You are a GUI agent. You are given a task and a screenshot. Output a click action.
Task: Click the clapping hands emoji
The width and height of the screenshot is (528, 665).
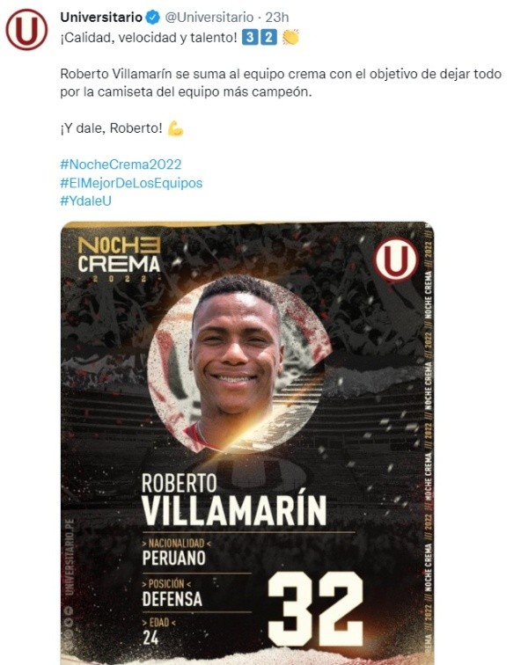[x=290, y=37]
